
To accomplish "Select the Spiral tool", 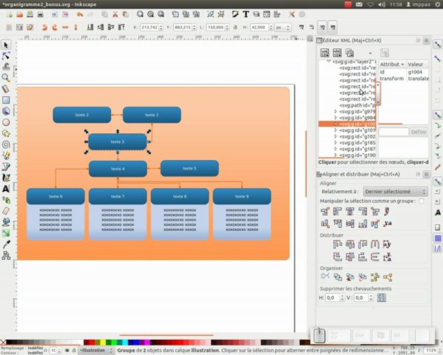I will tap(6, 144).
